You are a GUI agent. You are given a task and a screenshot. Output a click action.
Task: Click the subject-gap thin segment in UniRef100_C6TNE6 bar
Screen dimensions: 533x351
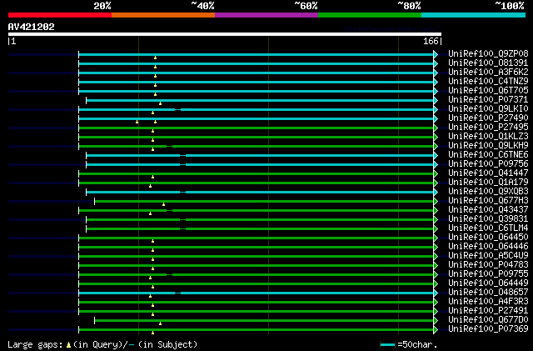(x=183, y=156)
